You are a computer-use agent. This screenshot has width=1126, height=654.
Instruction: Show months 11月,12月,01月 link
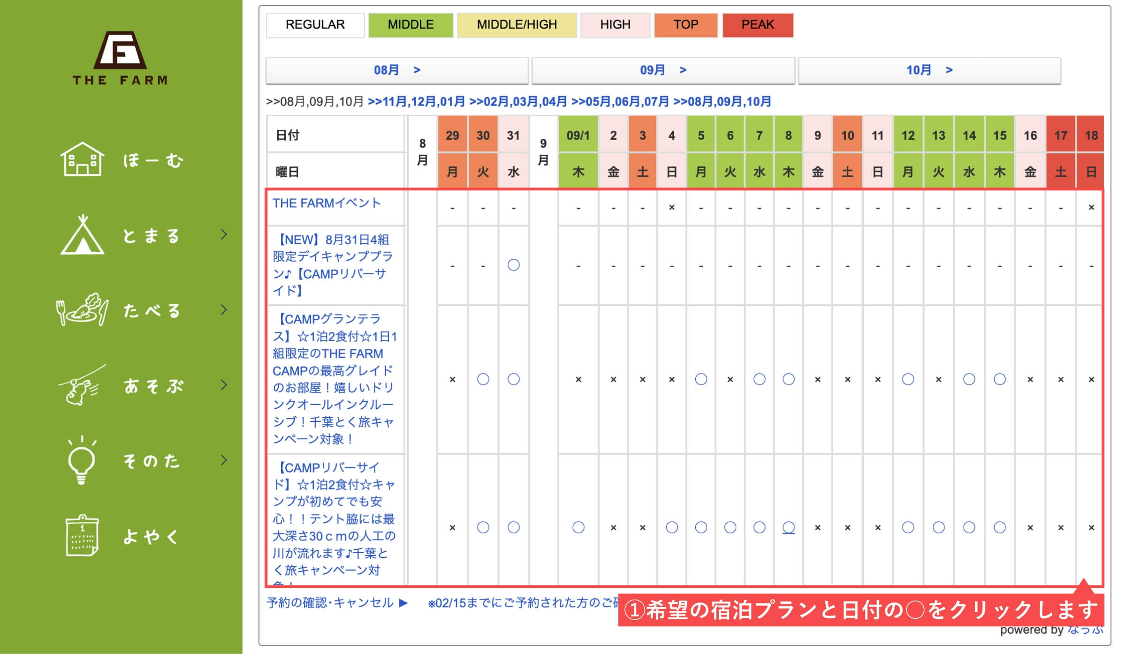[416, 102]
